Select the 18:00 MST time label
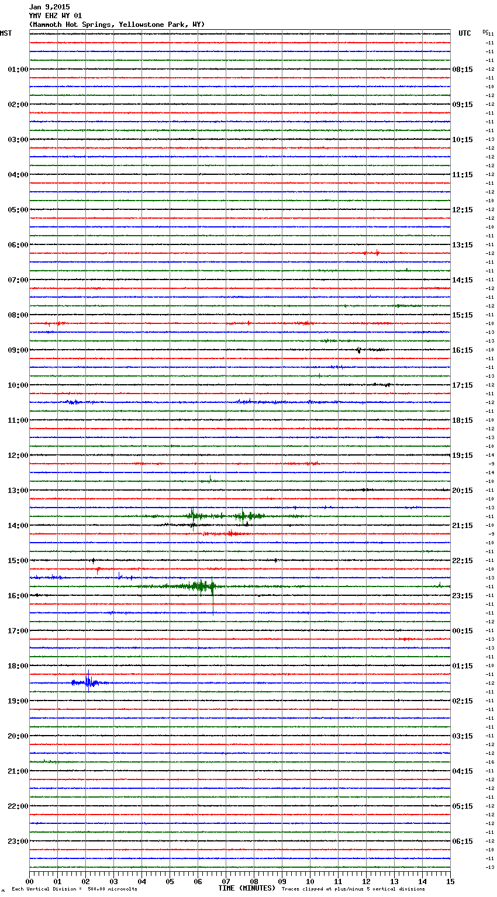The image size is (497, 897). tap(18, 666)
